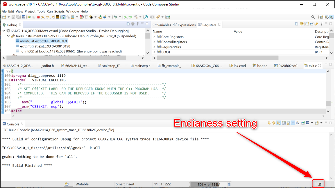Click the magnifier Search icon in toolbar
Image resolution: width=335 pixels, height=188 pixels.
click(313, 17)
